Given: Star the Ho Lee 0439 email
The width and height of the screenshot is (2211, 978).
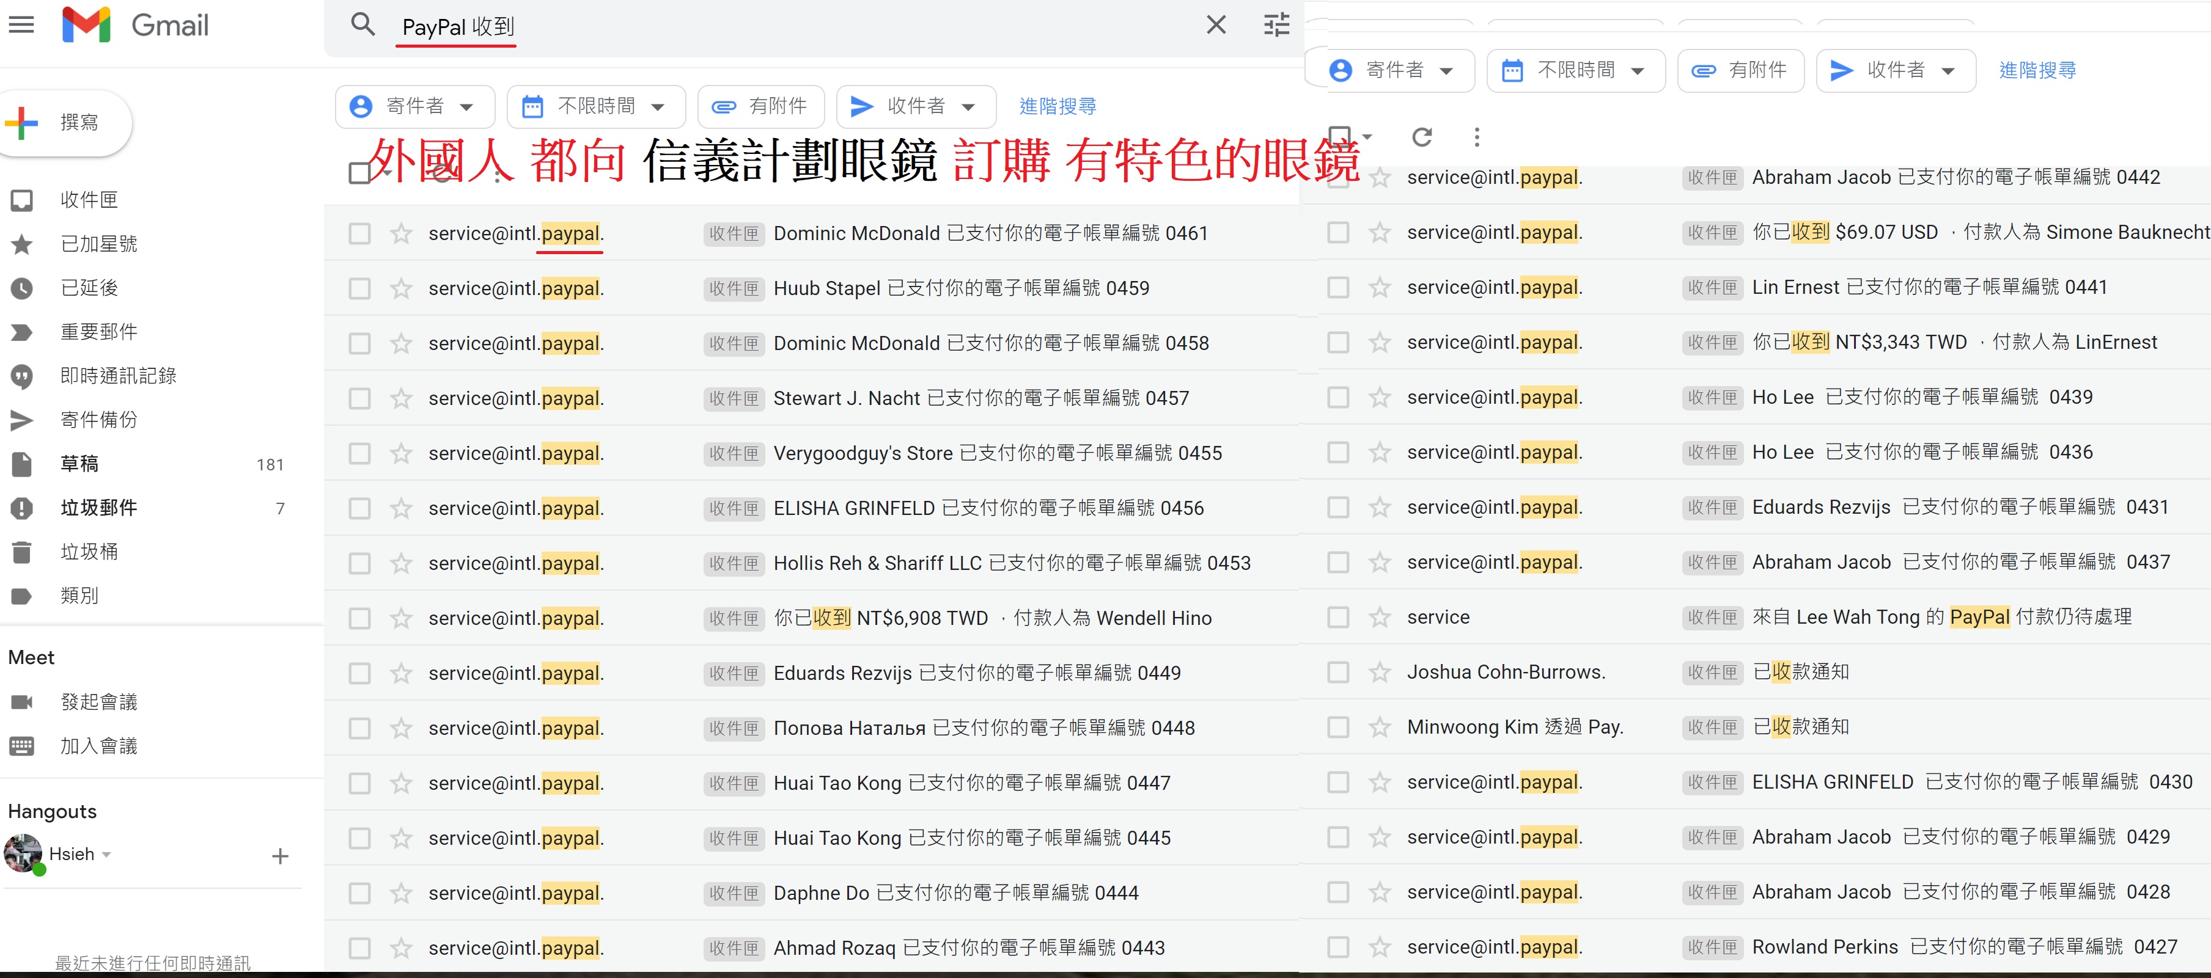Looking at the screenshot, I should tap(1379, 397).
